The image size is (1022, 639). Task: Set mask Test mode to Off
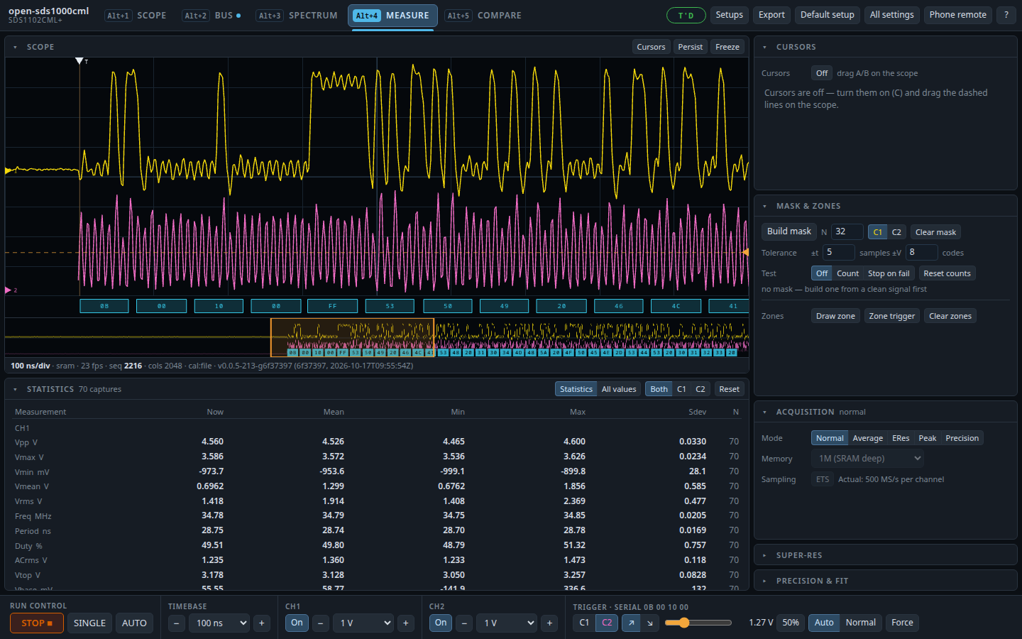(822, 273)
